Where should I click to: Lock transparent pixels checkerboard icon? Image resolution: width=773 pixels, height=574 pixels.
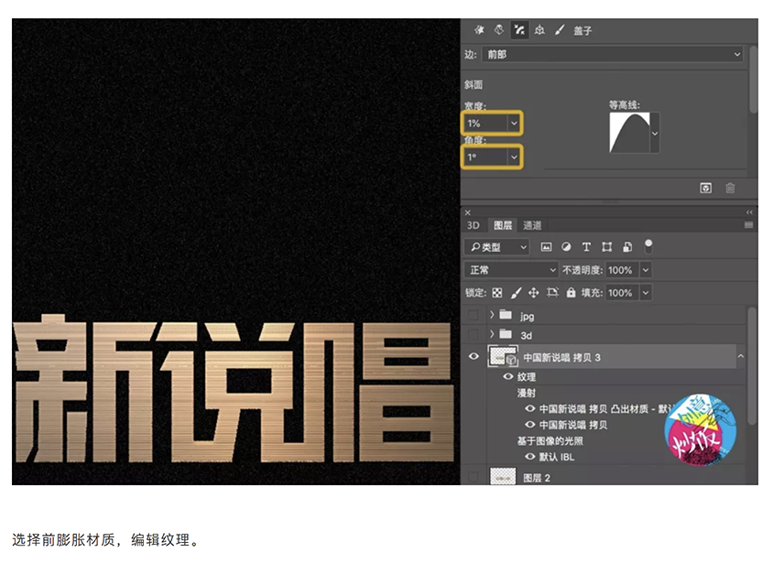[x=497, y=293]
